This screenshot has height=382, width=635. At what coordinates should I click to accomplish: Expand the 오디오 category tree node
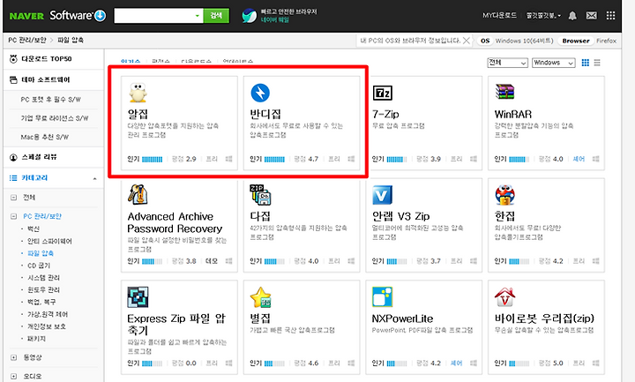pyautogui.click(x=13, y=377)
